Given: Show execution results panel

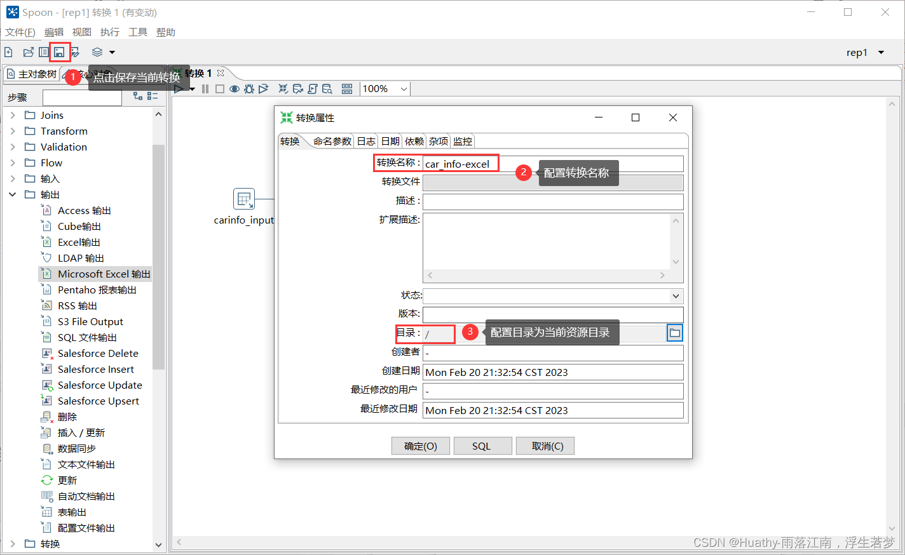Looking at the screenshot, I should [347, 89].
